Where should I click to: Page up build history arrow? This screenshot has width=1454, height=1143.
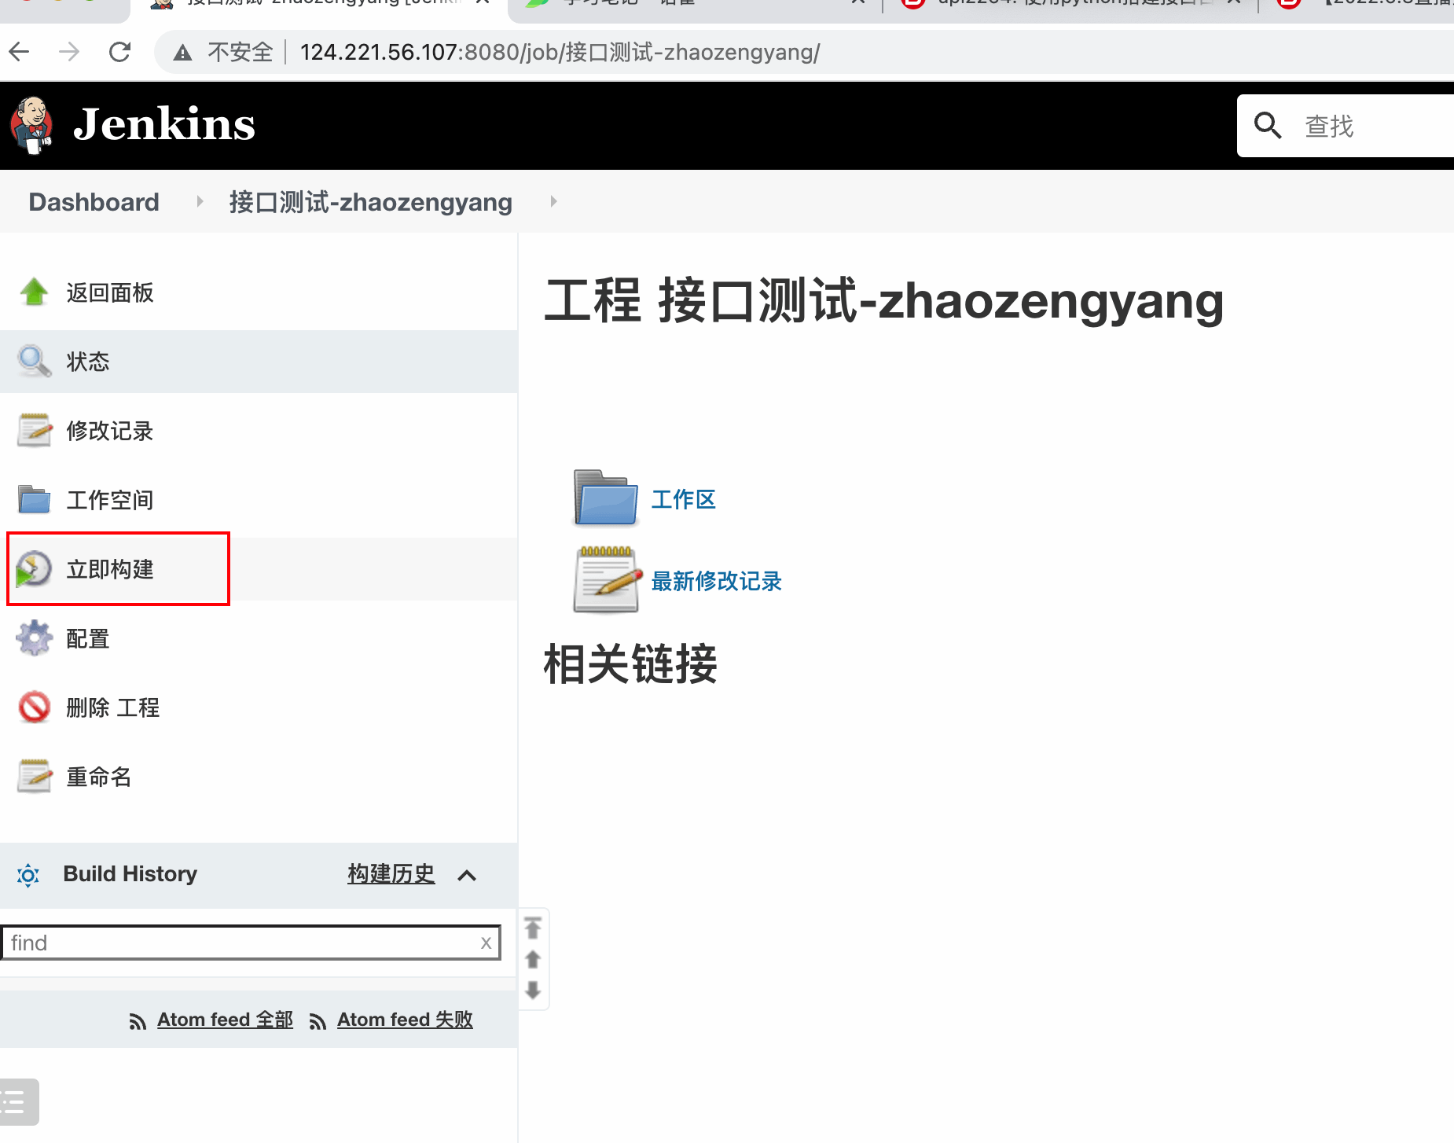pyautogui.click(x=533, y=960)
